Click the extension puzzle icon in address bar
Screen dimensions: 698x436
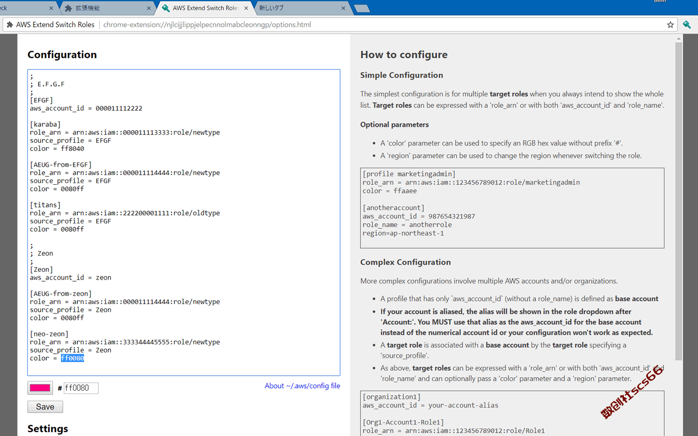coord(10,25)
